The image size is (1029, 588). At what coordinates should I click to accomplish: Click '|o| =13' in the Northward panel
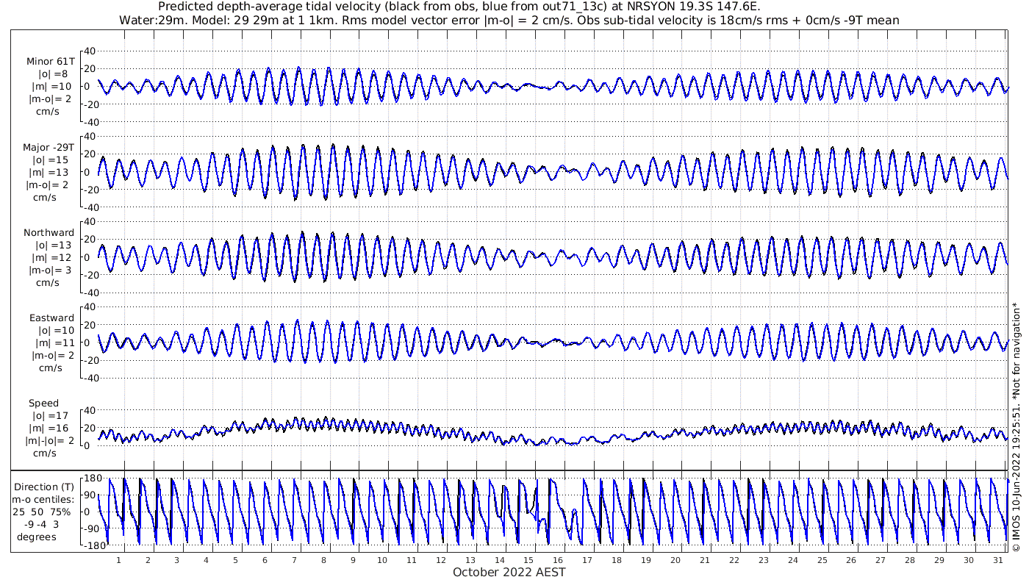(53, 245)
